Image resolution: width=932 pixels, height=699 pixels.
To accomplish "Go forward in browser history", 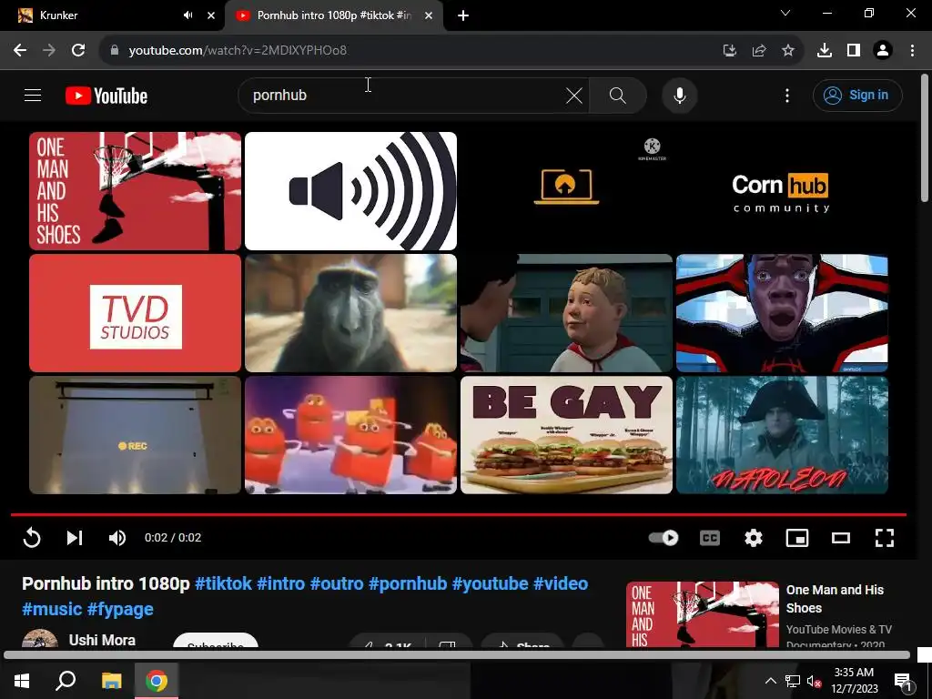I will pos(49,50).
